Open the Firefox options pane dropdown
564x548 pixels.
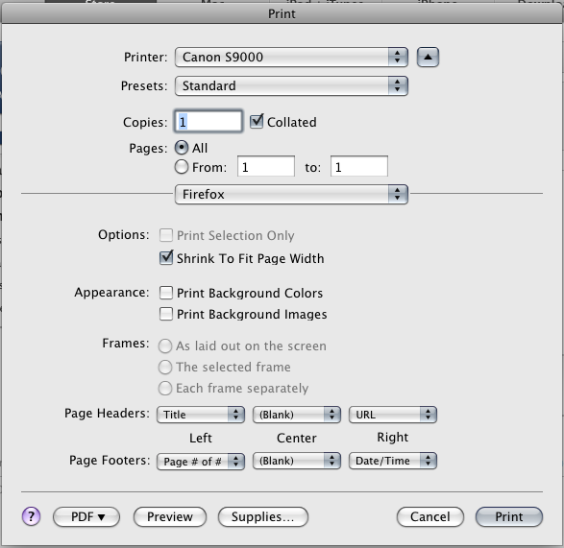(291, 195)
